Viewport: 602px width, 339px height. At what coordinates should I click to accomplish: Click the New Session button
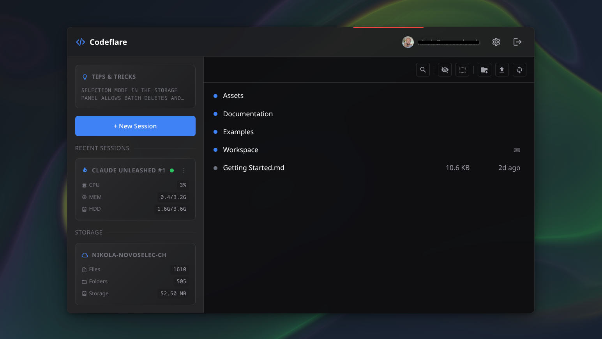click(x=135, y=126)
